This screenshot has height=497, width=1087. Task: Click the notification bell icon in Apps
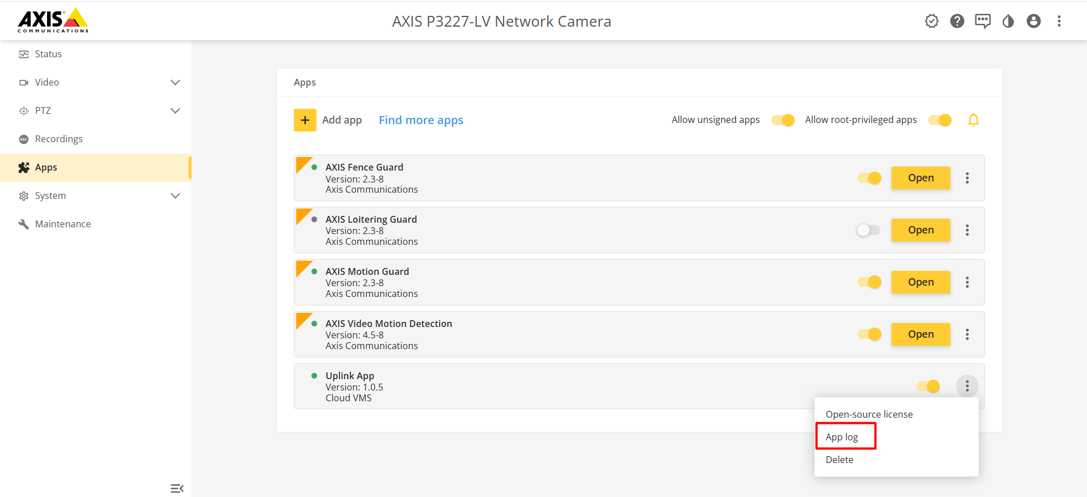[x=973, y=120]
